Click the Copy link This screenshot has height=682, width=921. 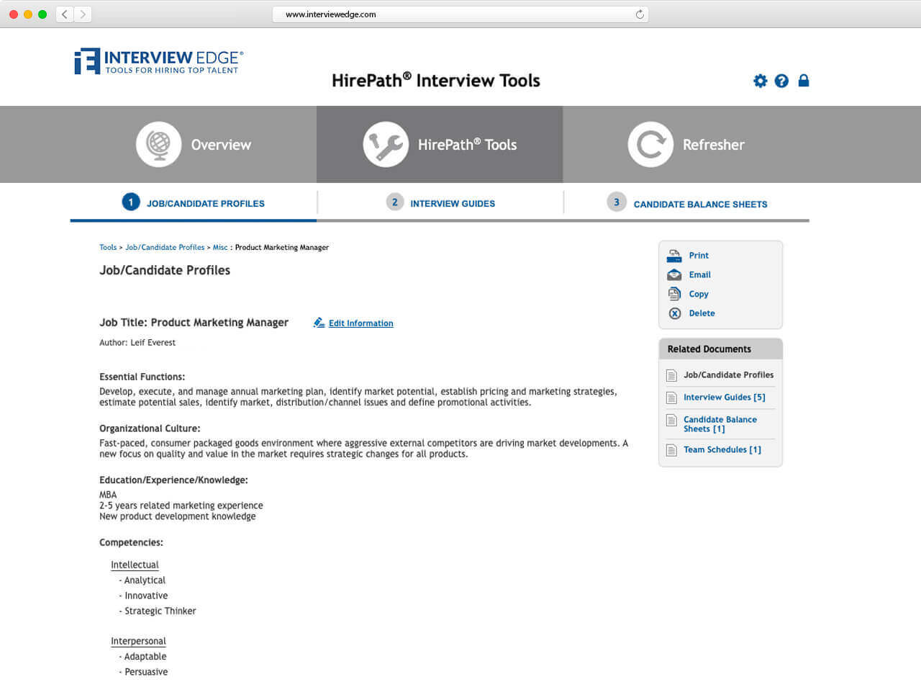coord(699,294)
